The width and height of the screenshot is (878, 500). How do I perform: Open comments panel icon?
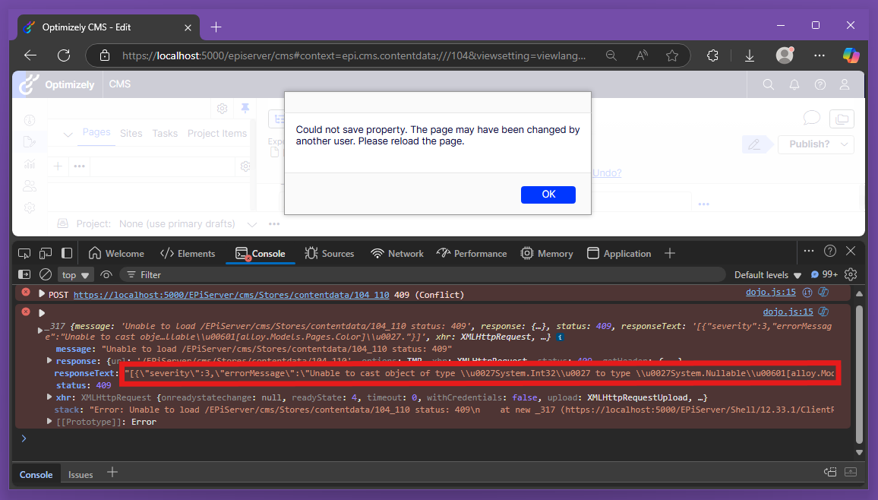click(x=811, y=118)
